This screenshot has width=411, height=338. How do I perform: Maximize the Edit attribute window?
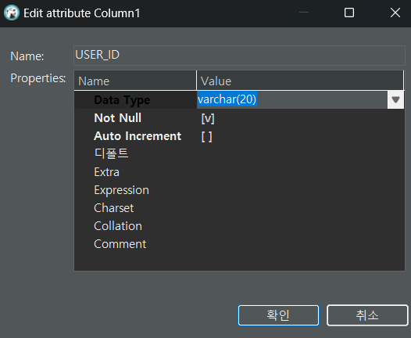(x=349, y=13)
